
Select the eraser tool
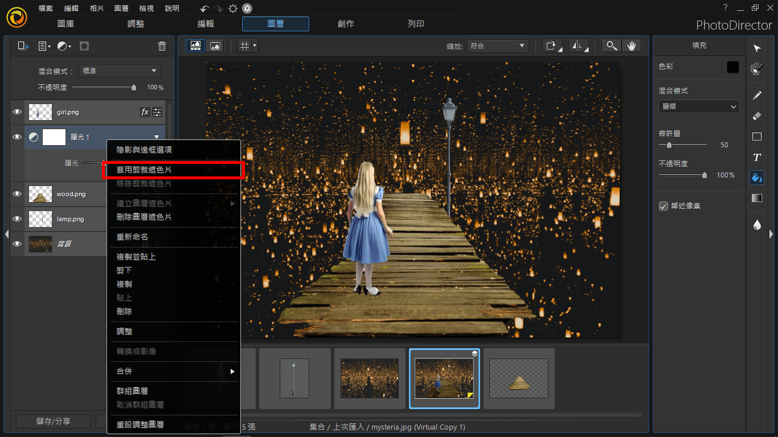pos(757,116)
